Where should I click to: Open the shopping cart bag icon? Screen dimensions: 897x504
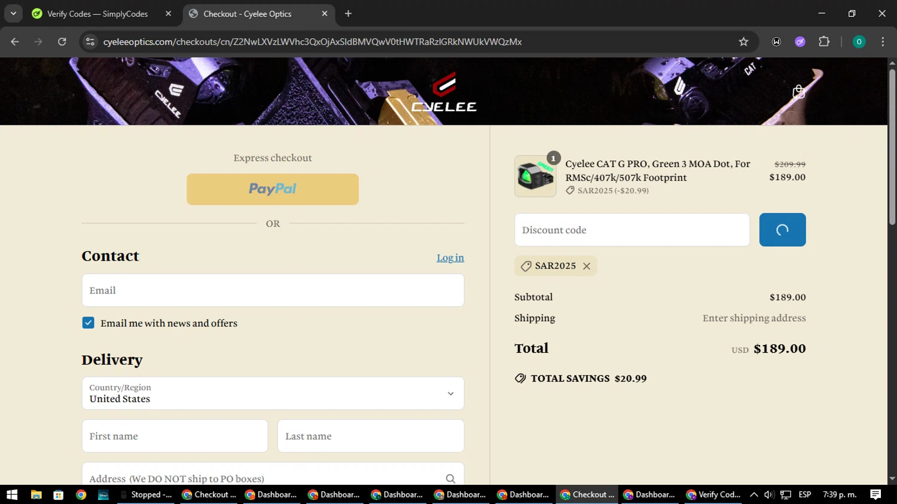pyautogui.click(x=798, y=91)
